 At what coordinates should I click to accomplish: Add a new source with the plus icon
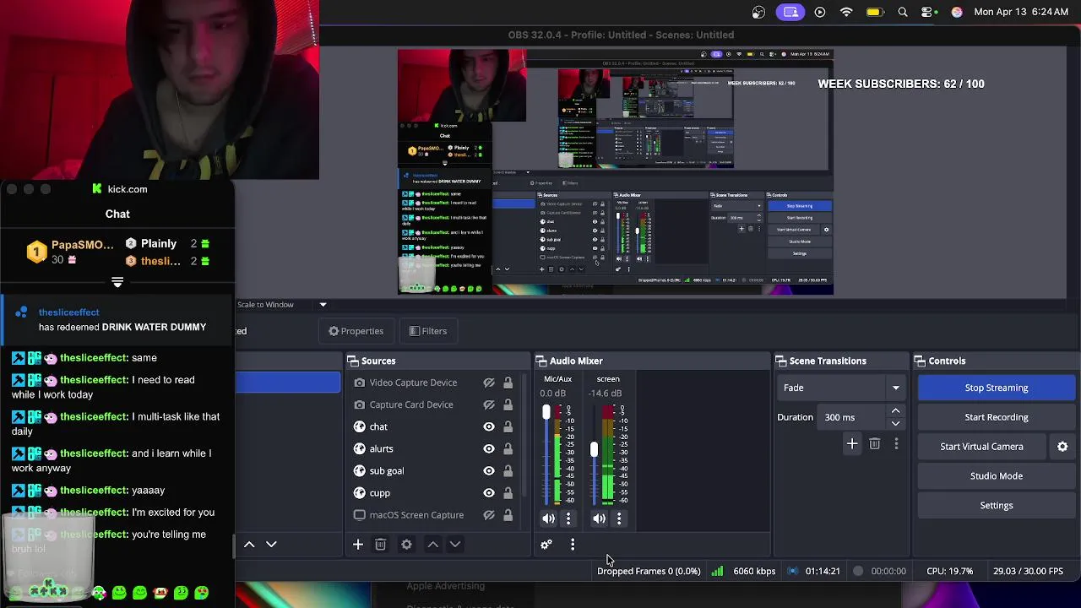358,545
